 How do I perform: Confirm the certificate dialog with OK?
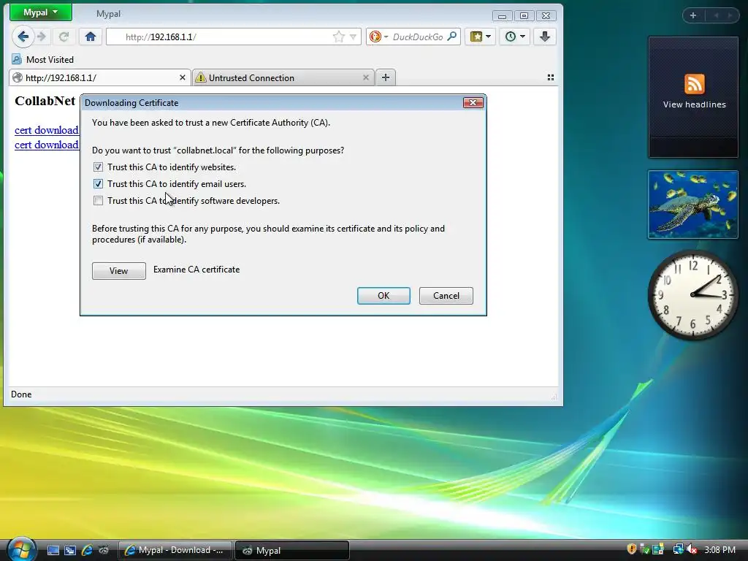click(x=383, y=295)
